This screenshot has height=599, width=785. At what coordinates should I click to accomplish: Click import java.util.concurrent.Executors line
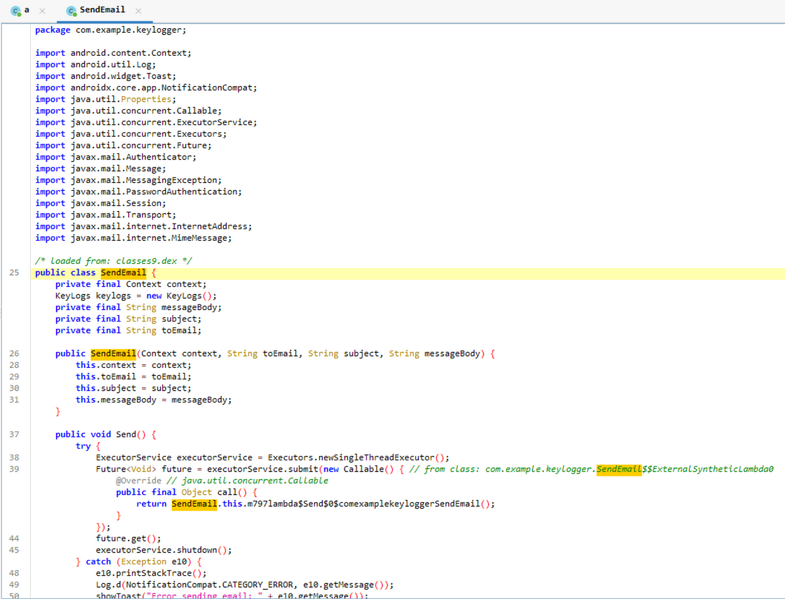[131, 134]
